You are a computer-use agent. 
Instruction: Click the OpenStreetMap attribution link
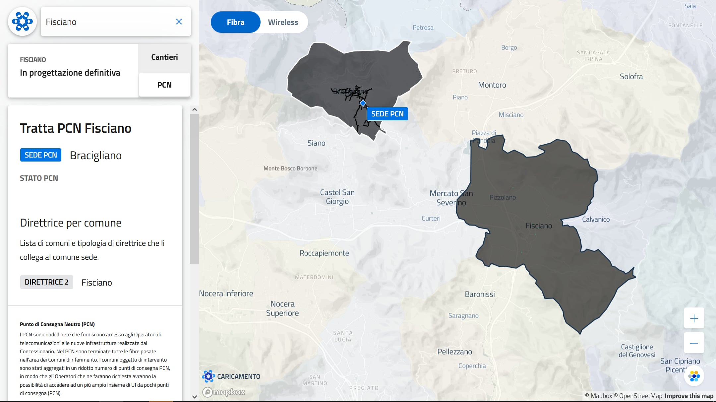click(640, 396)
